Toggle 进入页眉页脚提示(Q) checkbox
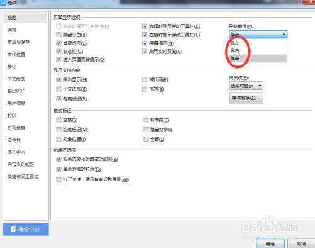This screenshot has height=248, width=315. pos(59,60)
